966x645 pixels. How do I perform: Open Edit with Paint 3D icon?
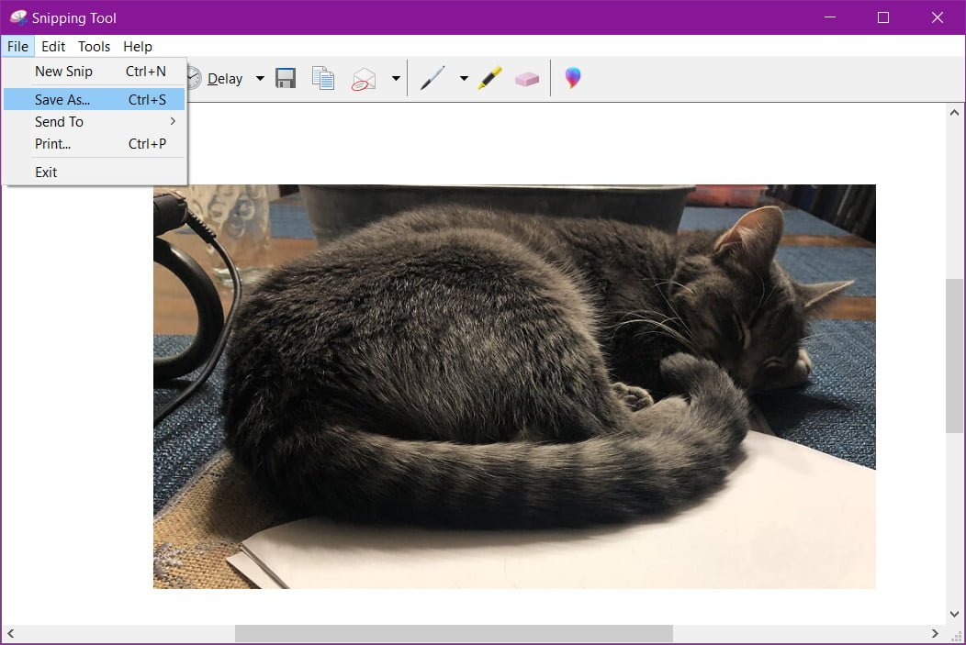573,79
